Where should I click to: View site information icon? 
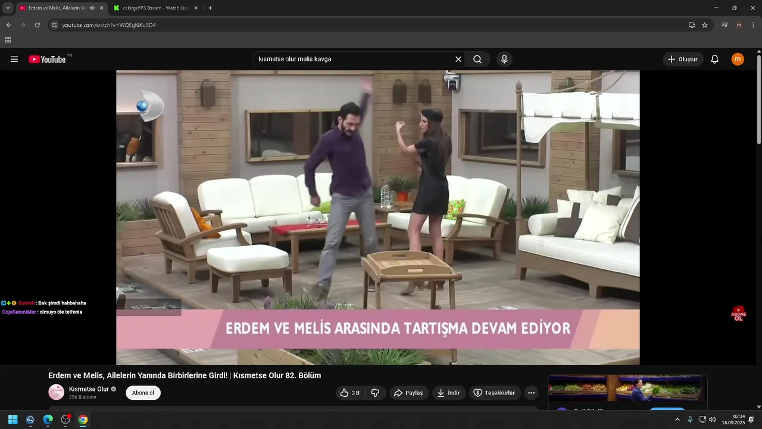coord(54,25)
